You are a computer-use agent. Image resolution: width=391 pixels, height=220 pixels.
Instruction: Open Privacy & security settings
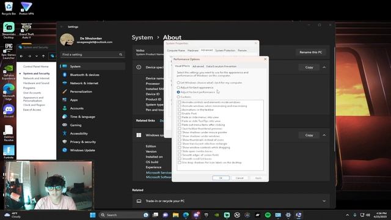tap(92, 142)
